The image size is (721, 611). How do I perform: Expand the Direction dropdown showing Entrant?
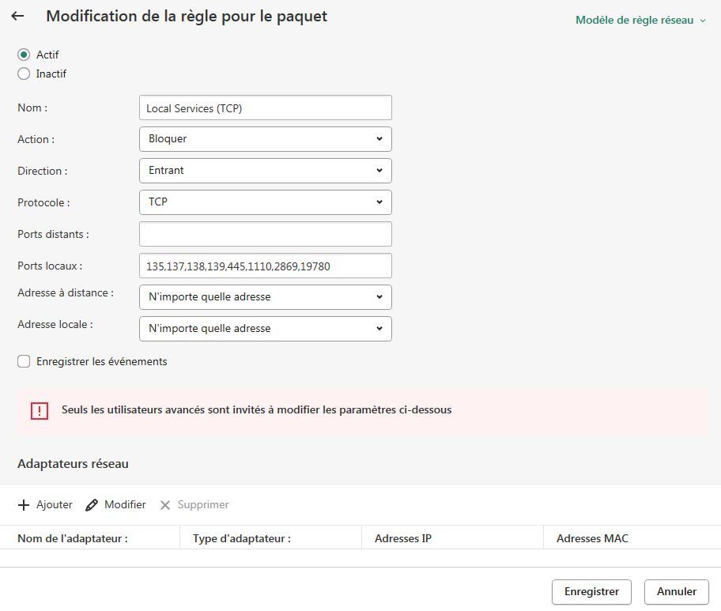click(x=265, y=171)
